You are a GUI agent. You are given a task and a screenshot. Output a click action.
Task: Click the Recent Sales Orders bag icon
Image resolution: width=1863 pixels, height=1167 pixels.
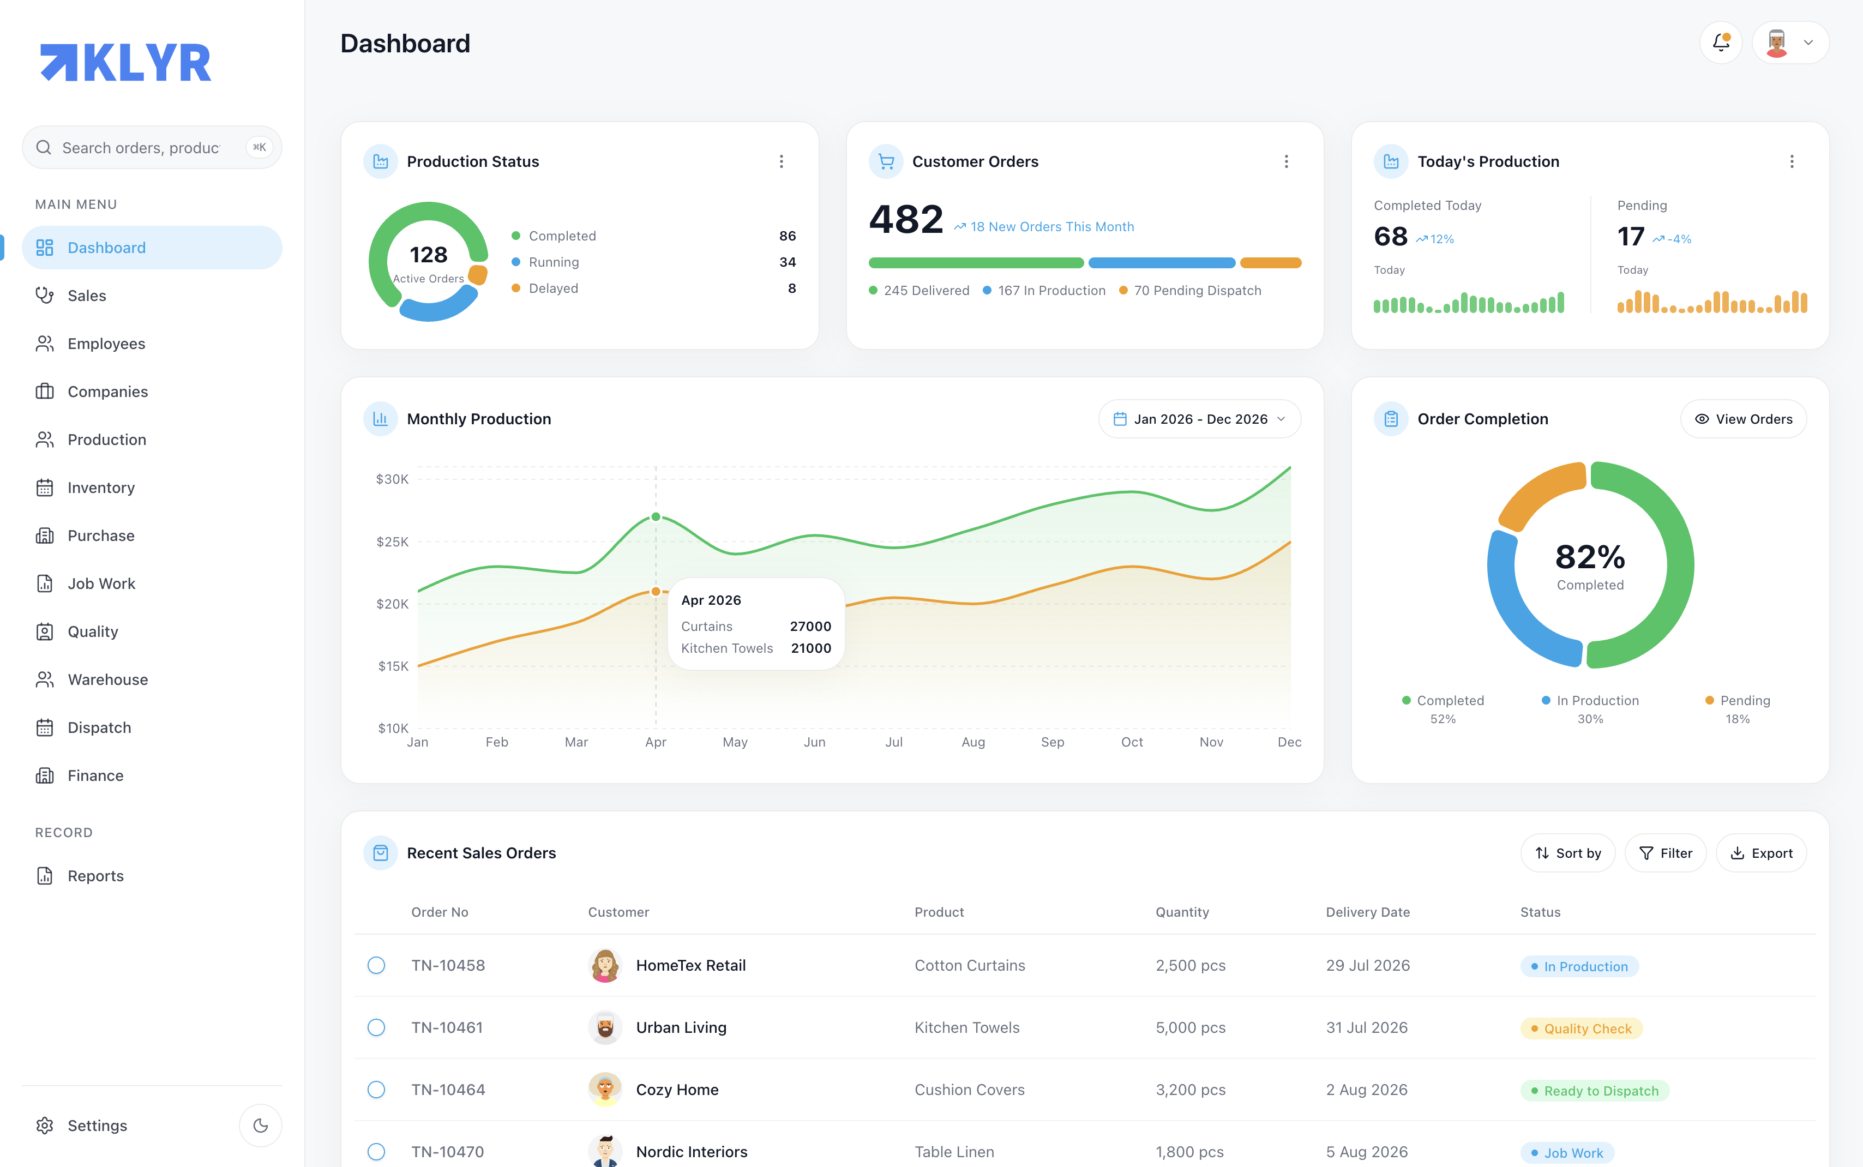[381, 853]
